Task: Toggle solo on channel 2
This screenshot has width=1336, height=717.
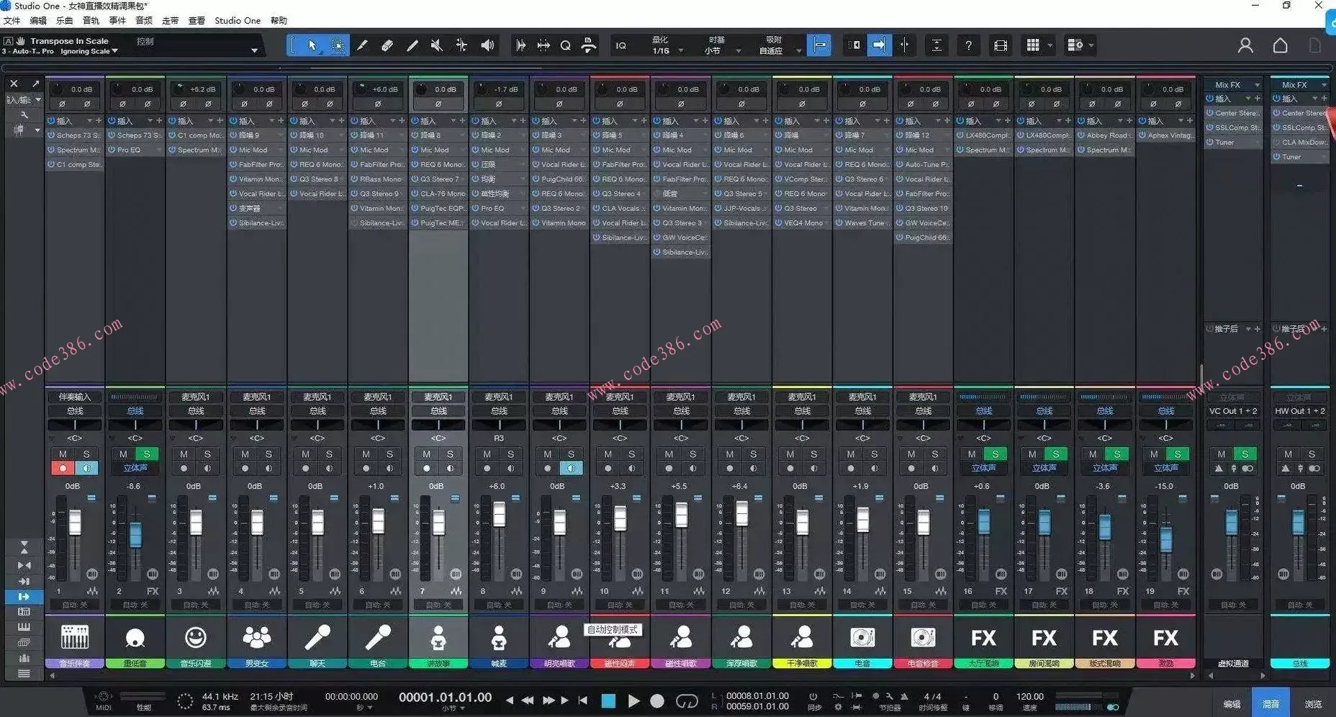Action: point(147,454)
